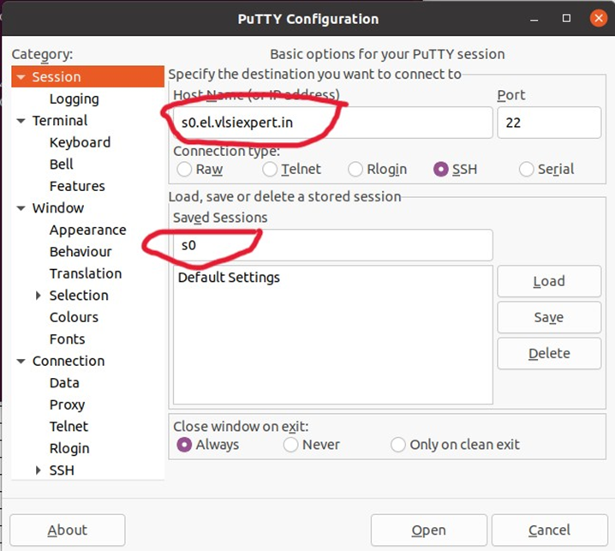Click the Saved Sessions name field
Viewport: 615px width, 551px height.
[x=333, y=245]
